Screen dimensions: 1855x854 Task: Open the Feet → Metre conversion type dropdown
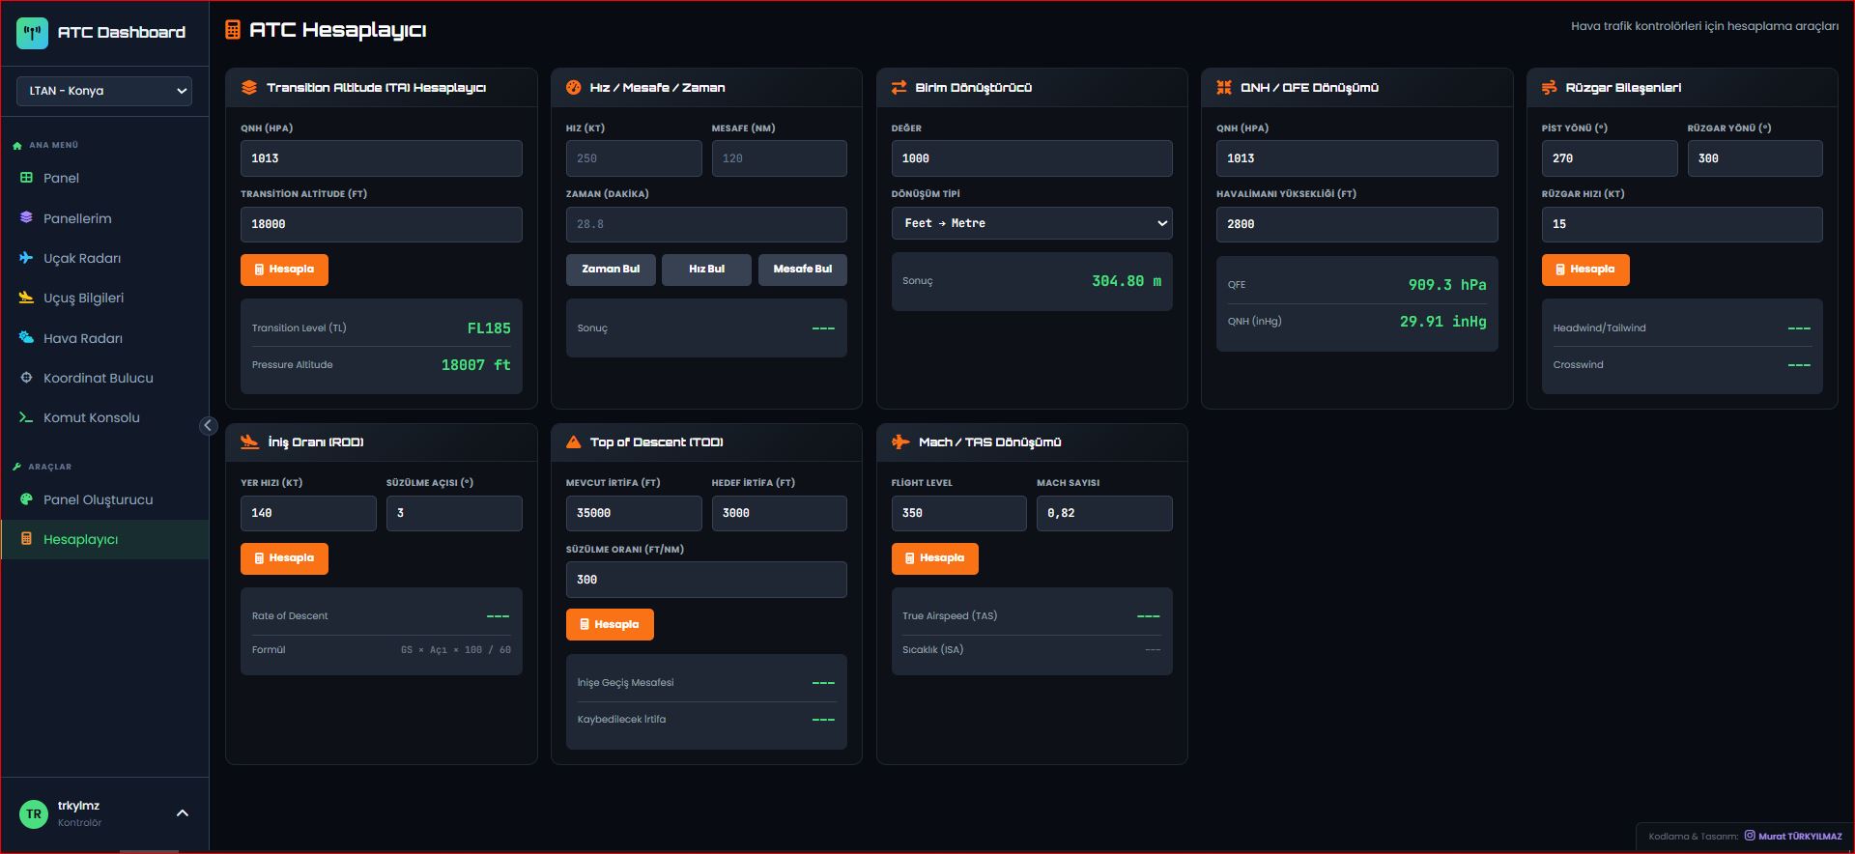pyautogui.click(x=1032, y=223)
